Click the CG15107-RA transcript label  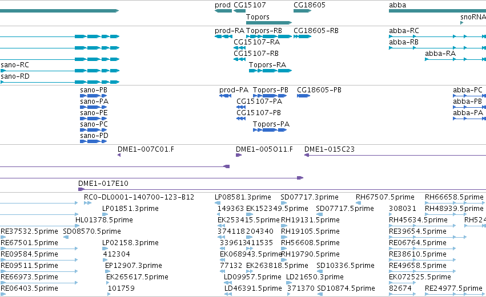tap(256, 42)
